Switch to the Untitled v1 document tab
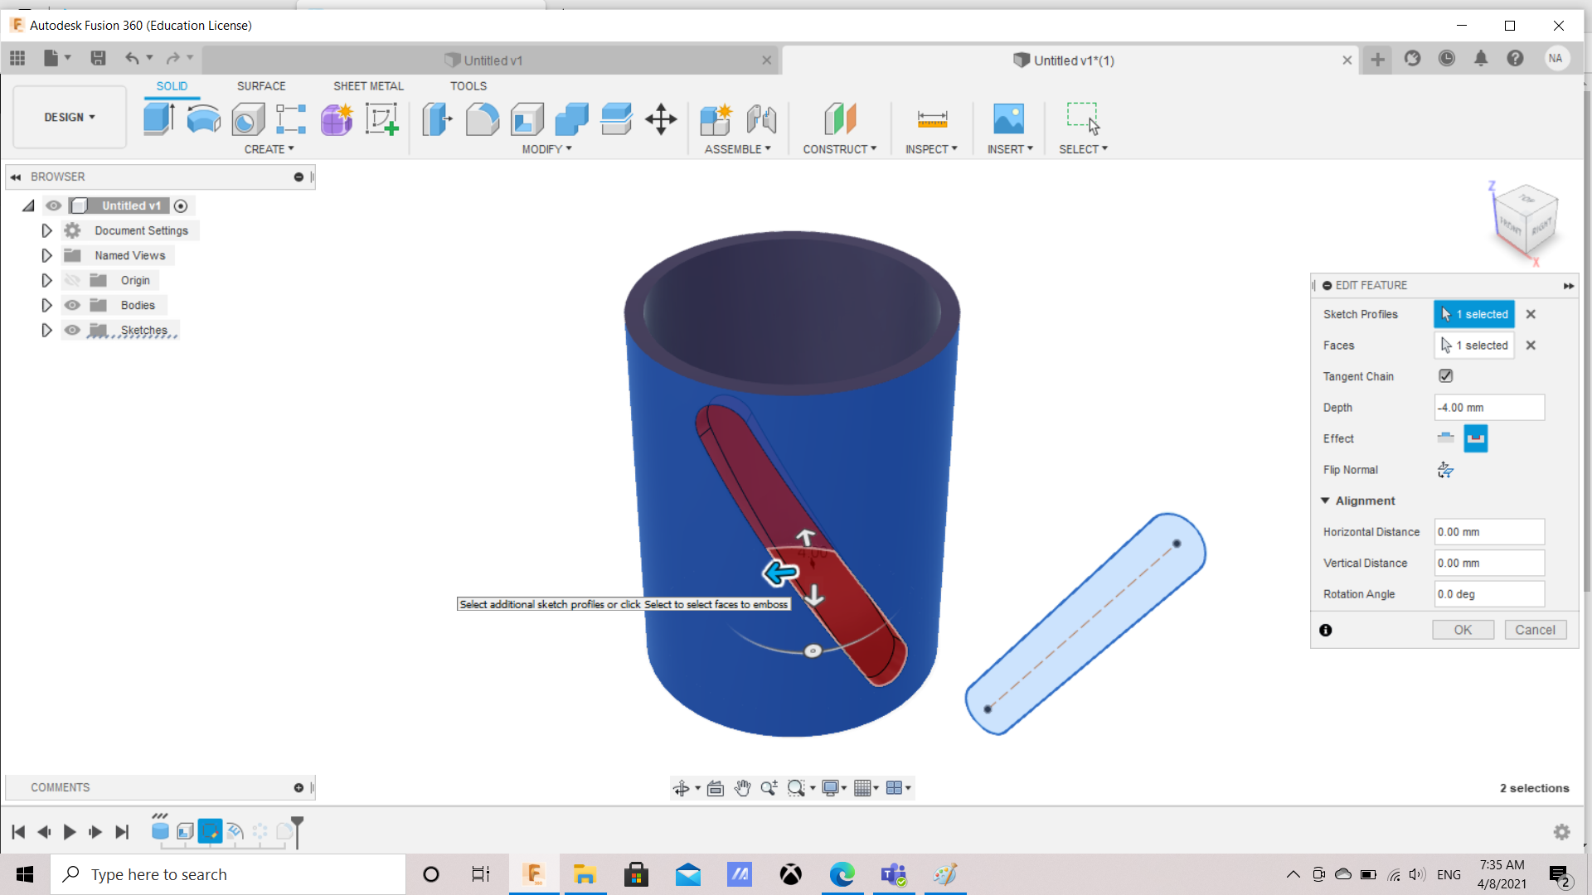1592x895 pixels. click(492, 60)
